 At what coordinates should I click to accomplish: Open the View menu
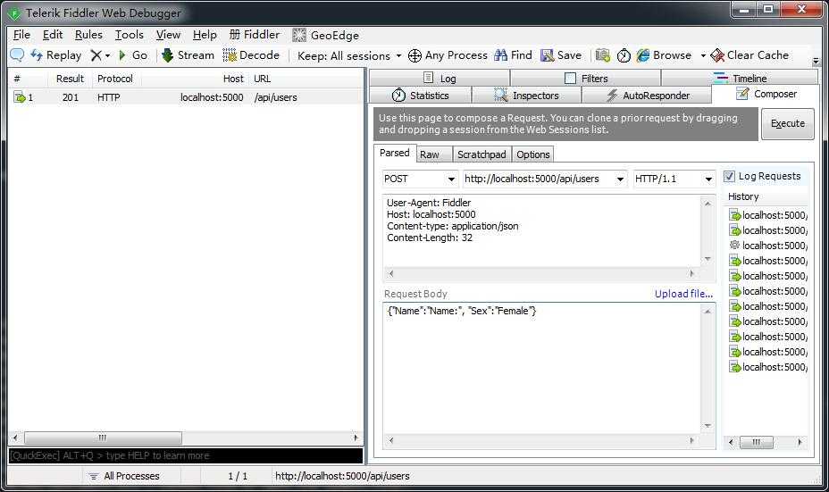click(x=168, y=35)
